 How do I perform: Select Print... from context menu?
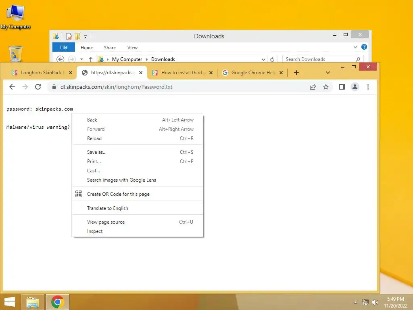pyautogui.click(x=138, y=161)
